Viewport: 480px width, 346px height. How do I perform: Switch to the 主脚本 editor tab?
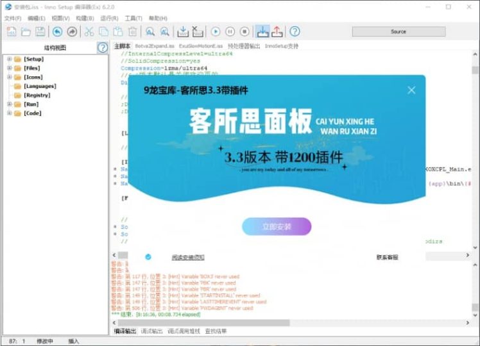point(122,46)
